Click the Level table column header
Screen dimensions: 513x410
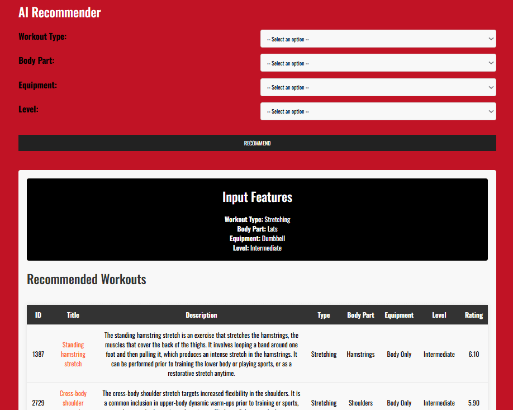click(439, 315)
